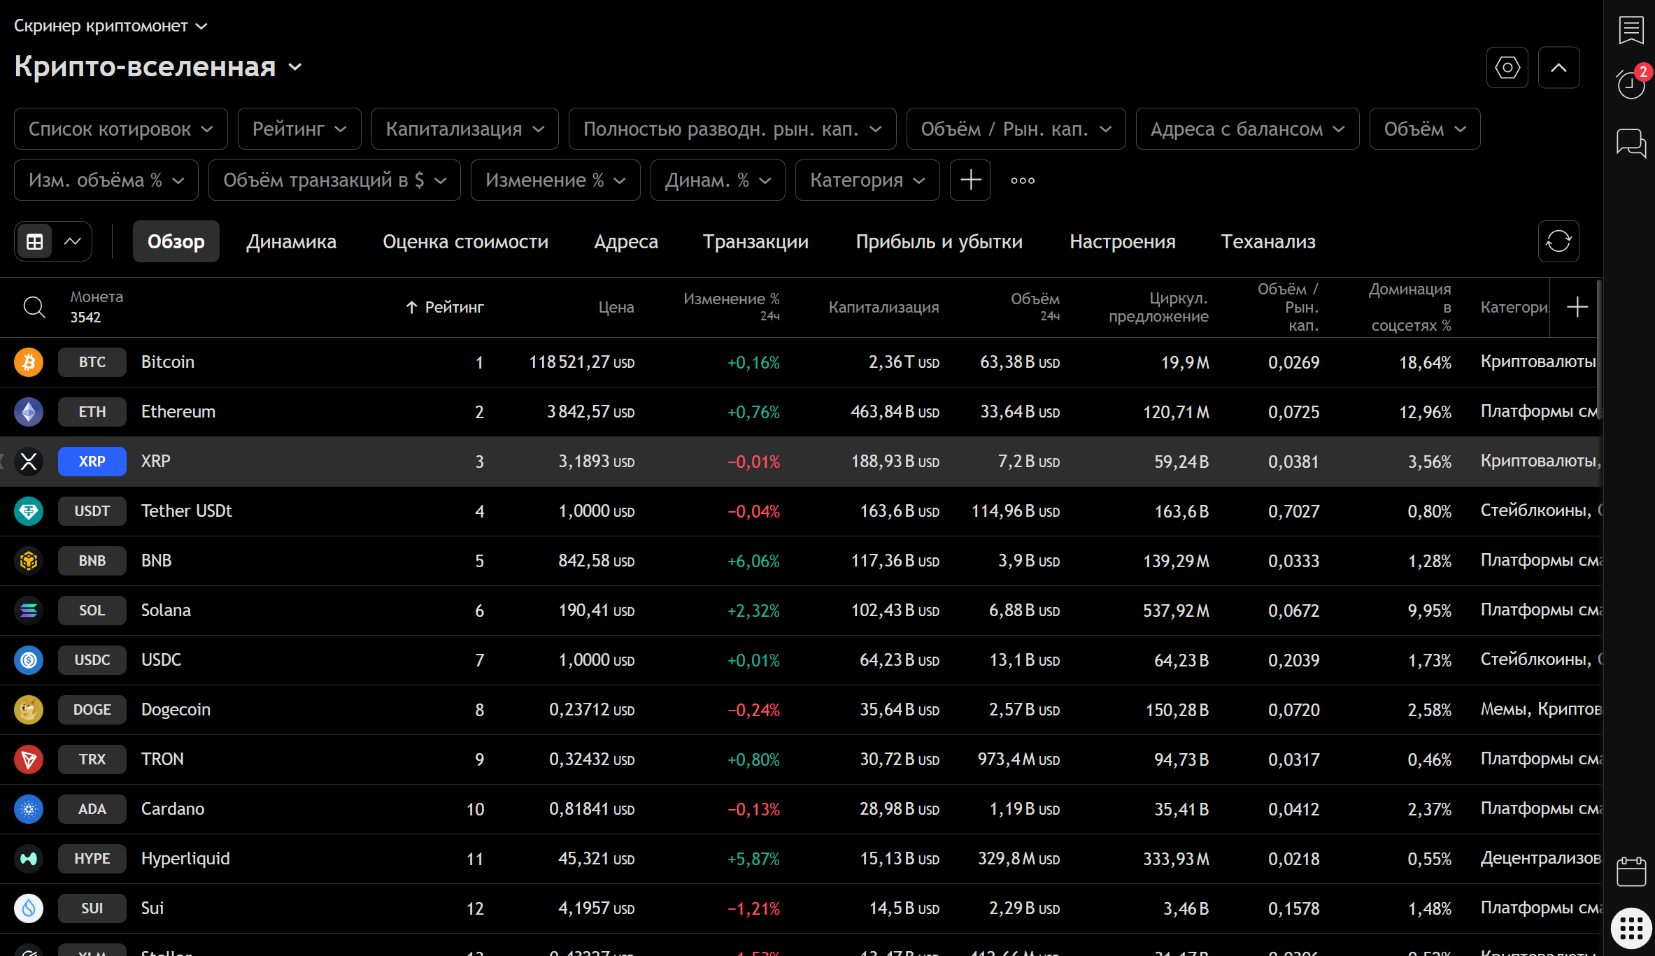Switch to the Динамика tab
This screenshot has height=956, width=1655.
(x=291, y=242)
